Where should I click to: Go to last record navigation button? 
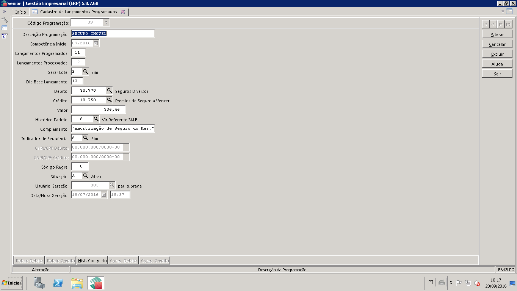pyautogui.click(x=508, y=24)
